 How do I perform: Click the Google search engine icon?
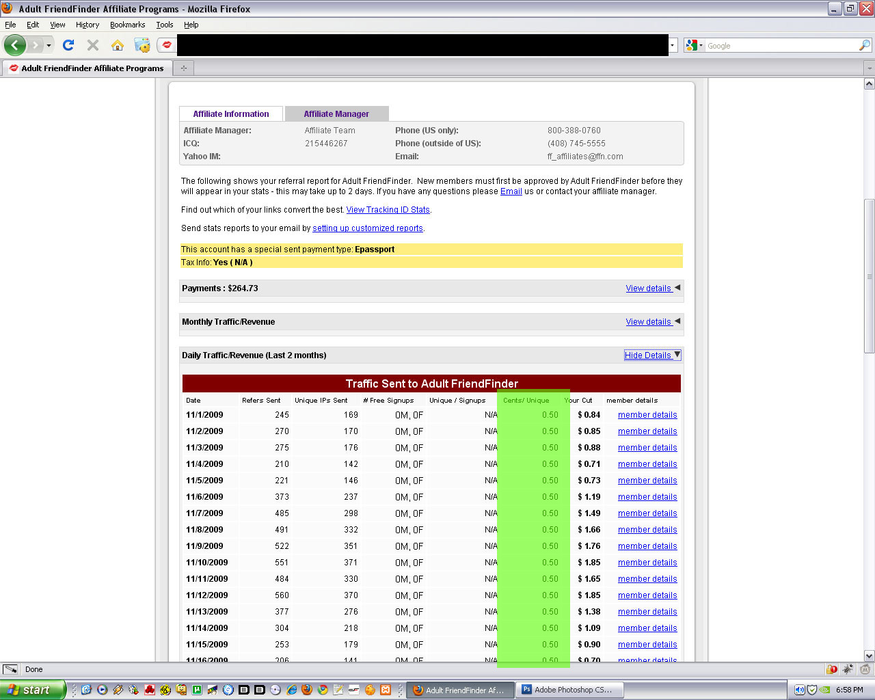691,45
